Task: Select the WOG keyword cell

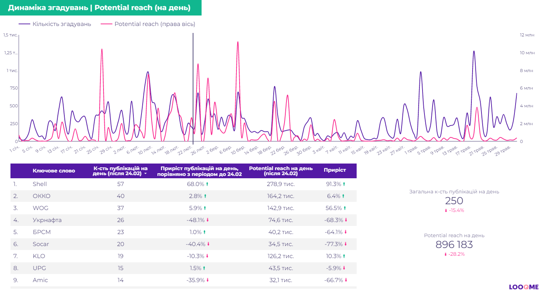Action: [40, 208]
